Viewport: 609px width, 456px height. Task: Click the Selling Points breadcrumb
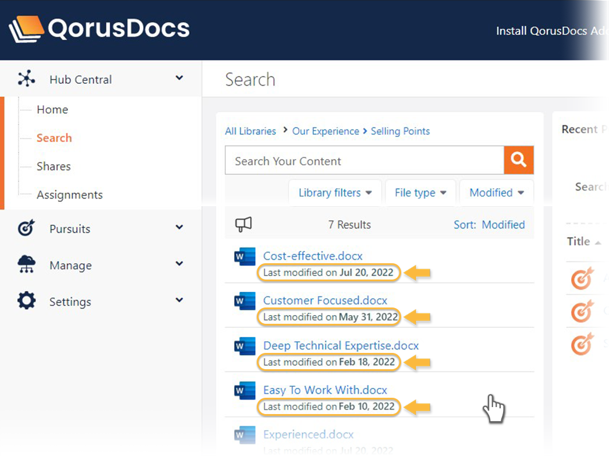(400, 131)
